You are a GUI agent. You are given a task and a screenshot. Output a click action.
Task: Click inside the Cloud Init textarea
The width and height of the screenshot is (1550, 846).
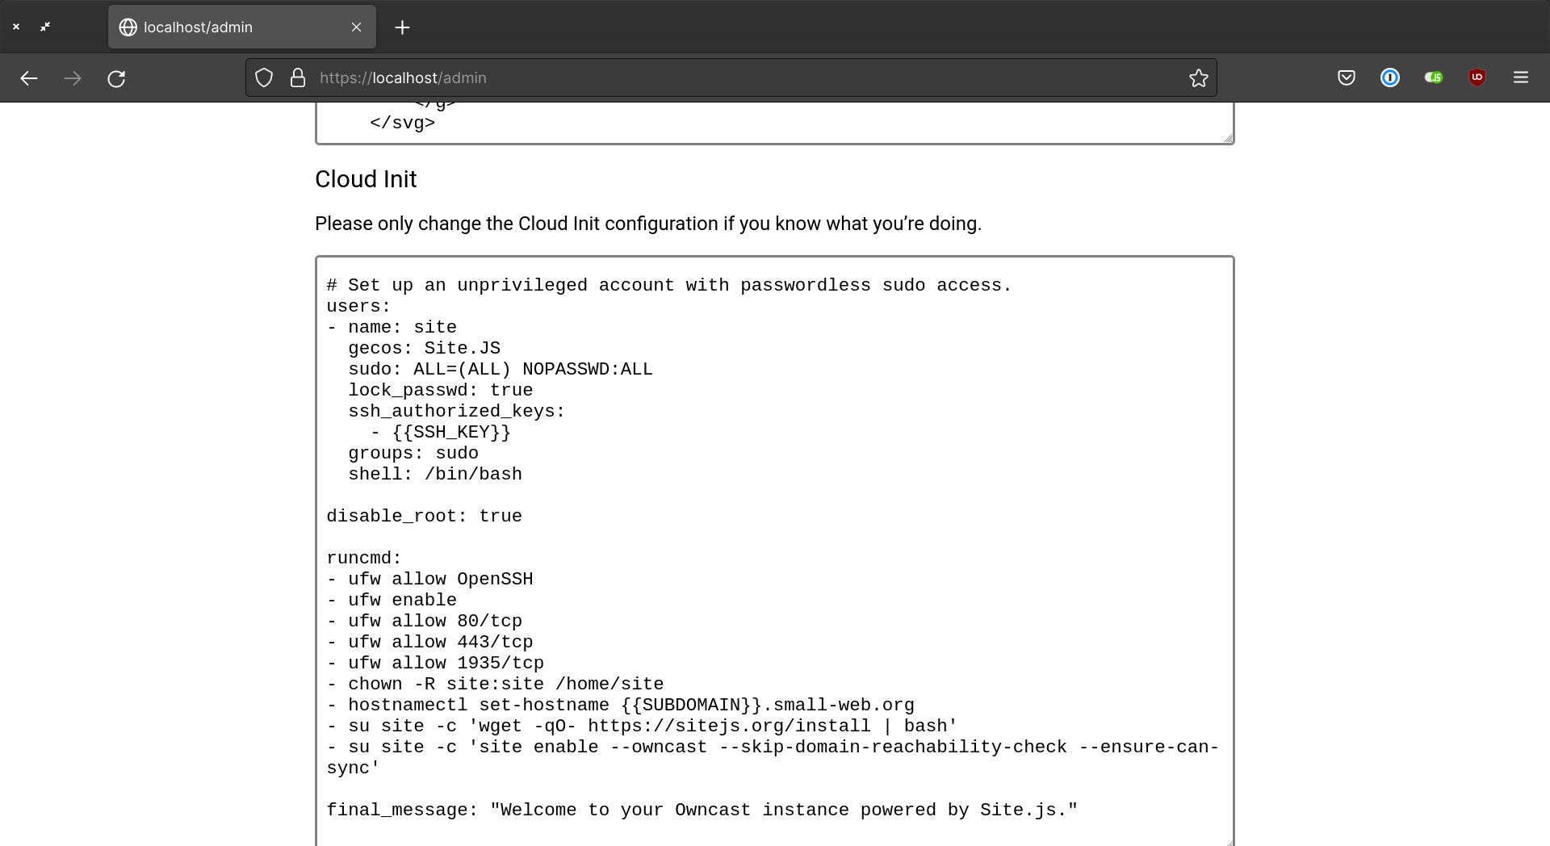(x=775, y=551)
